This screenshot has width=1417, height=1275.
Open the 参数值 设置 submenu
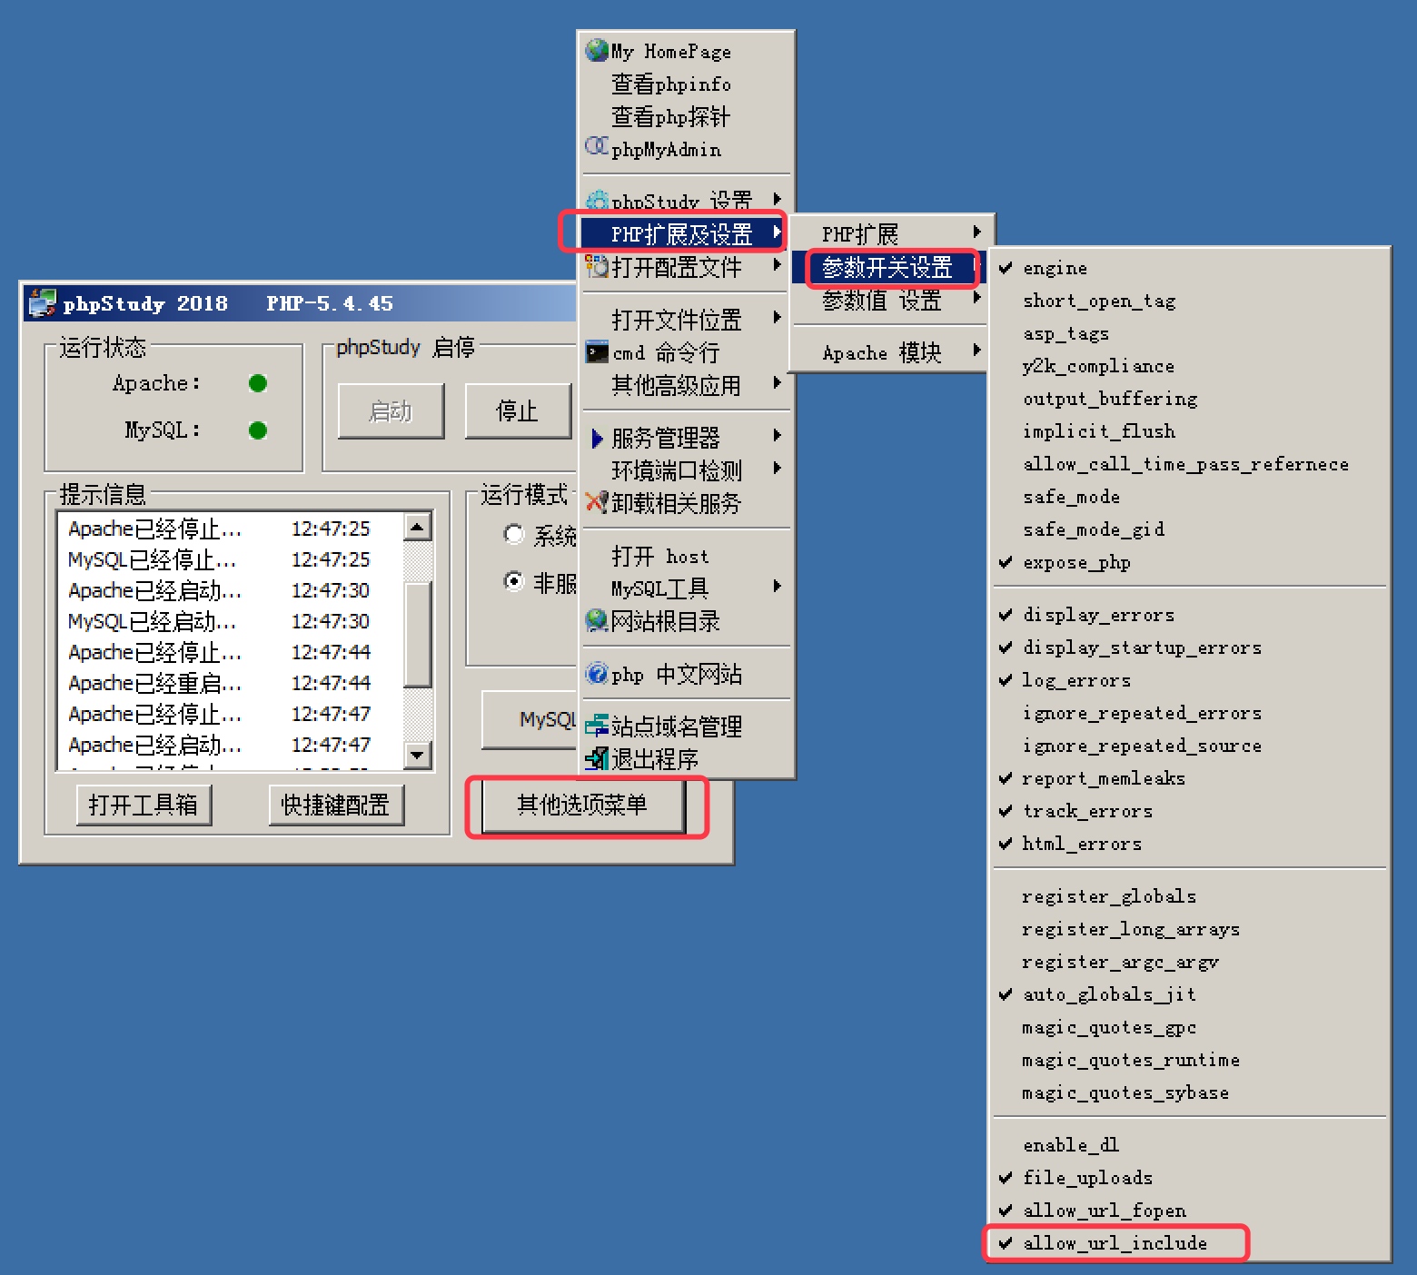point(890,300)
